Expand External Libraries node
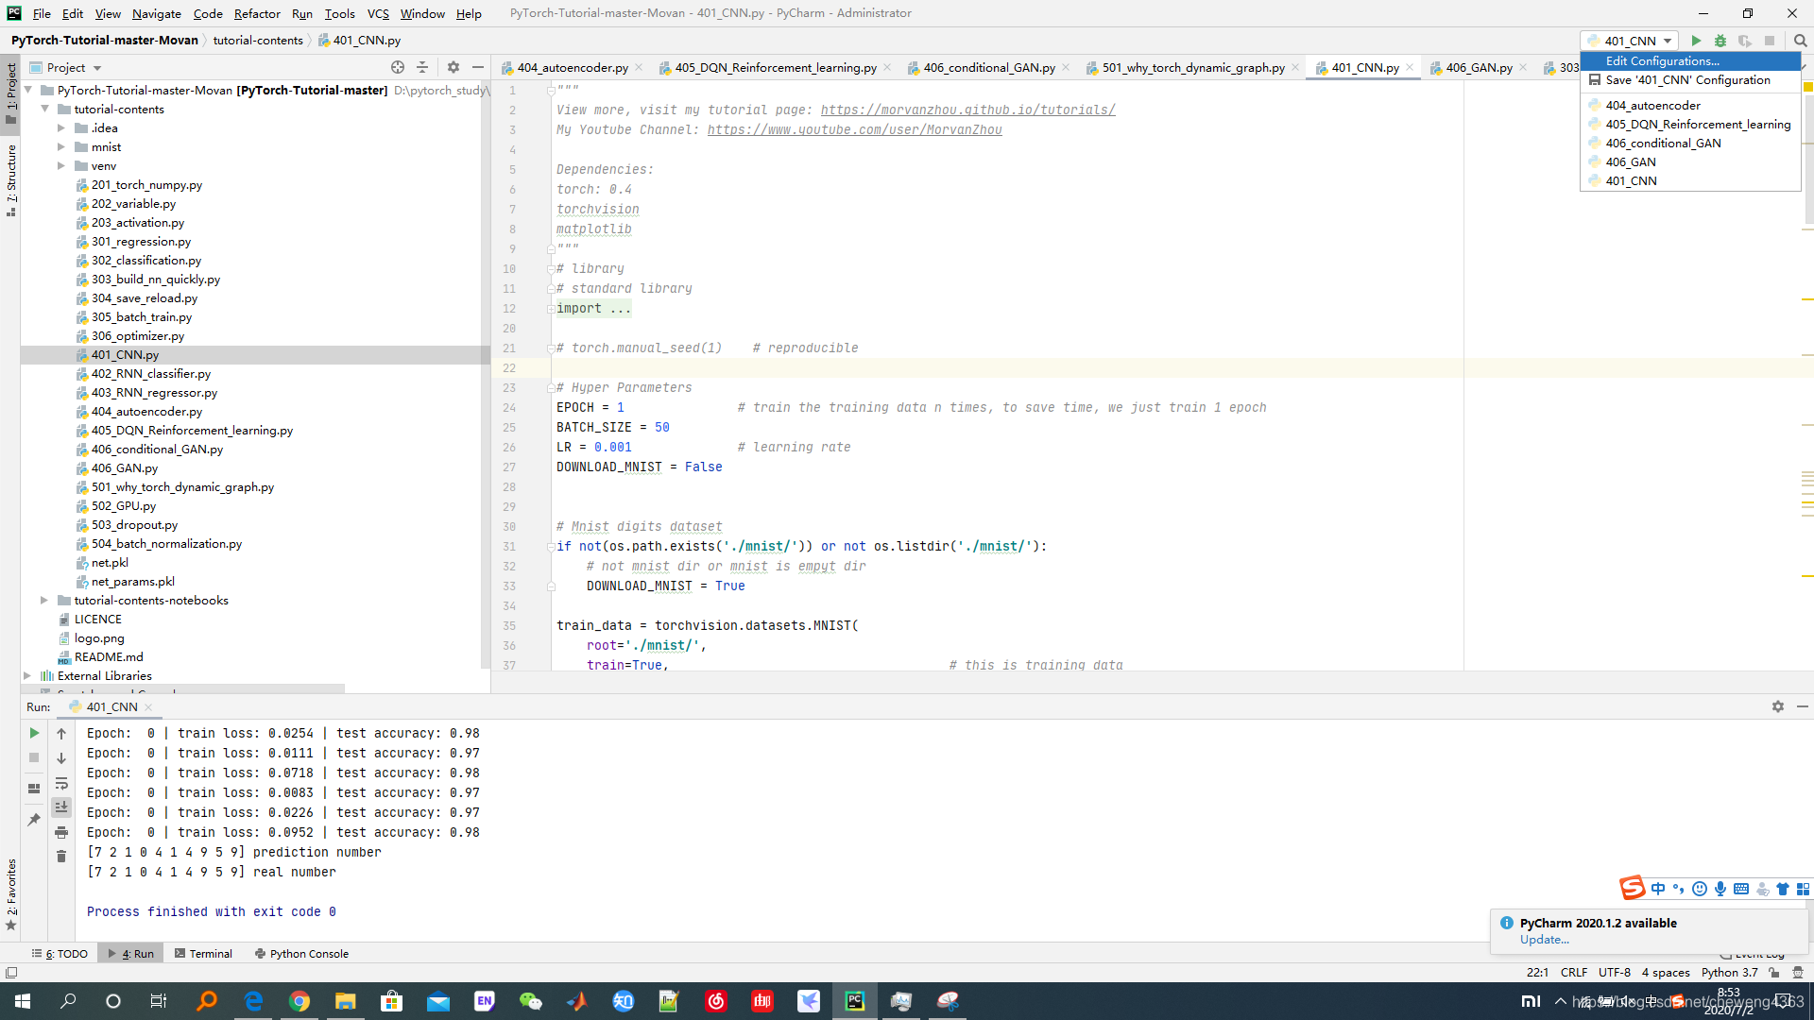 [x=27, y=675]
